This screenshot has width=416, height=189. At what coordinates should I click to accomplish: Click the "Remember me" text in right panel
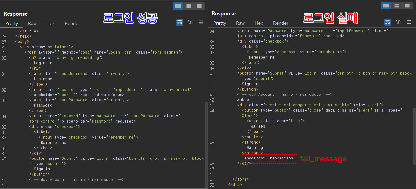point(262,57)
